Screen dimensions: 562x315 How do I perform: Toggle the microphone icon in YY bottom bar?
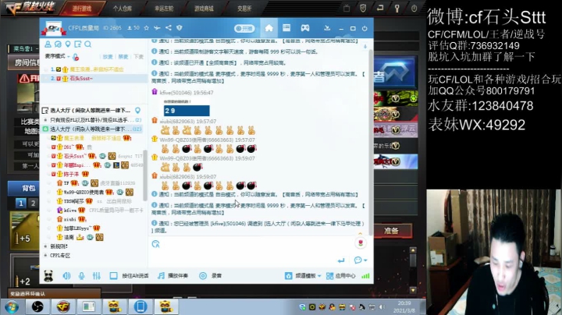(x=82, y=276)
